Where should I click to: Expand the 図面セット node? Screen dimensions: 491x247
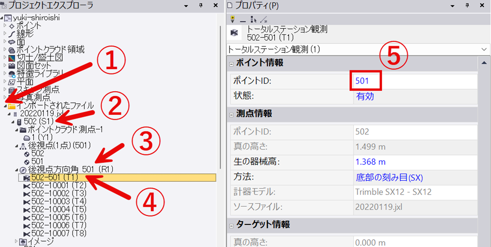pyautogui.click(x=5, y=65)
